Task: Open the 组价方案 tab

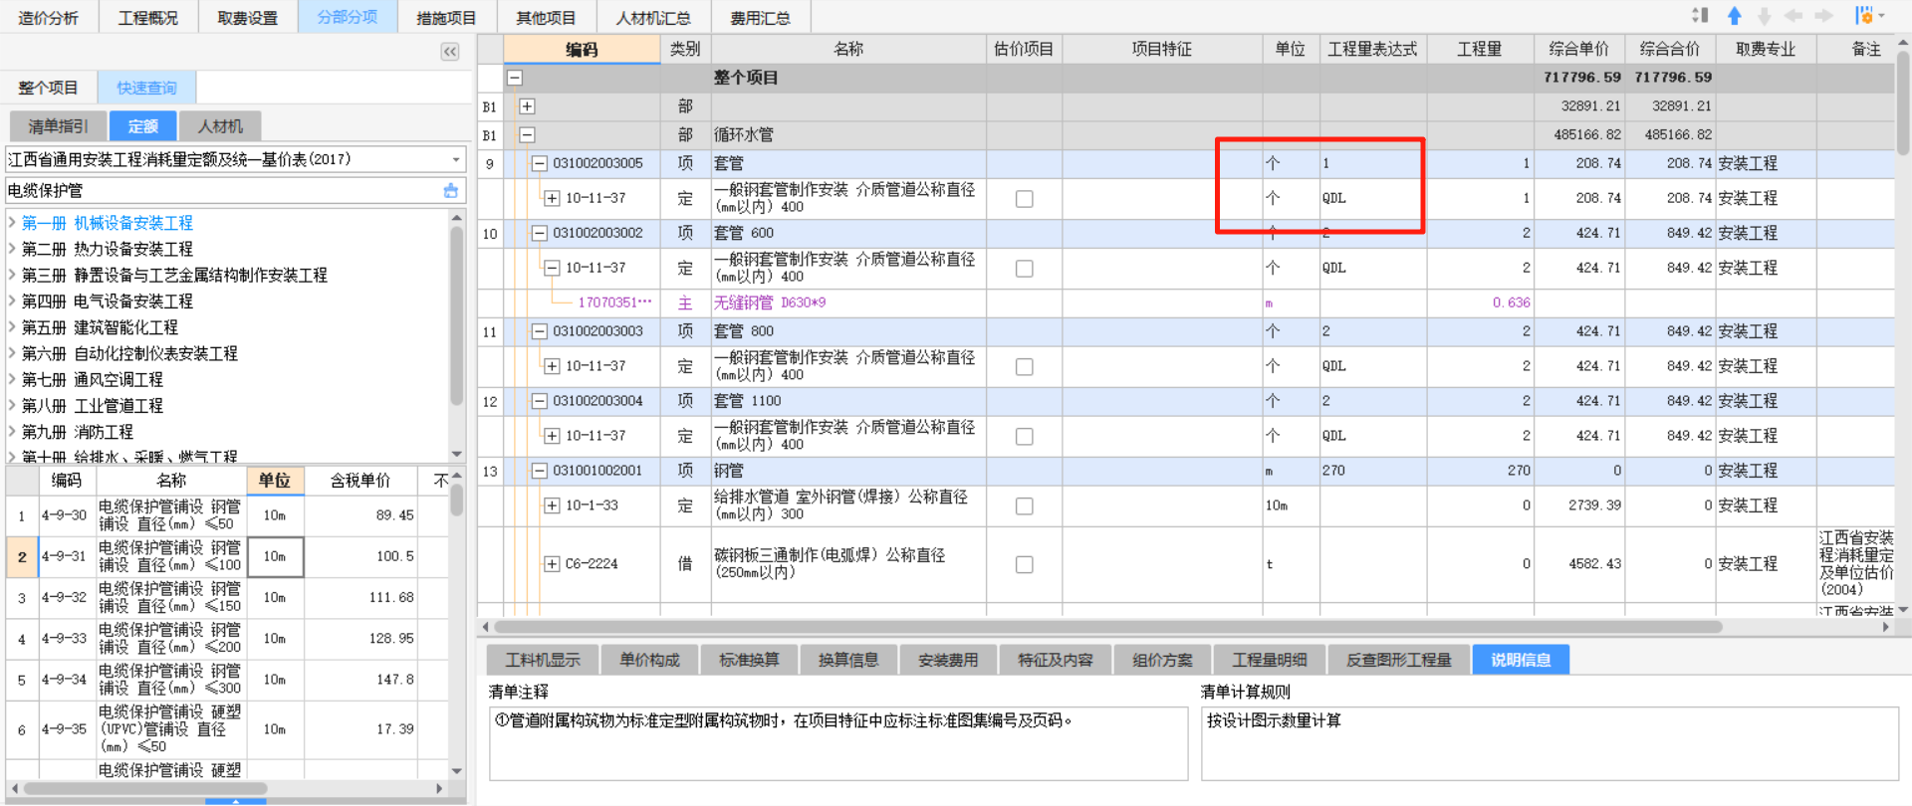Action: (1162, 660)
